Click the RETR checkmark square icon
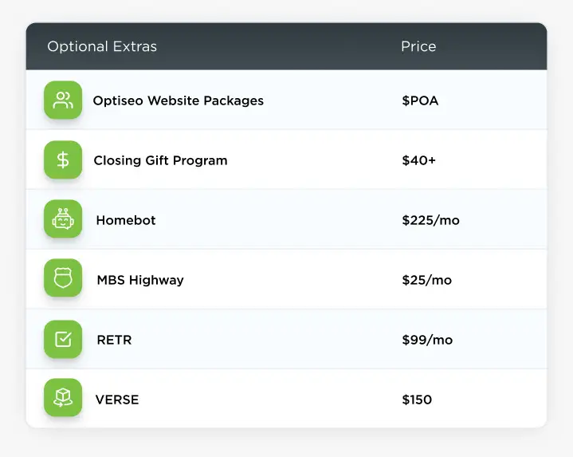573x457 pixels. pyautogui.click(x=63, y=340)
